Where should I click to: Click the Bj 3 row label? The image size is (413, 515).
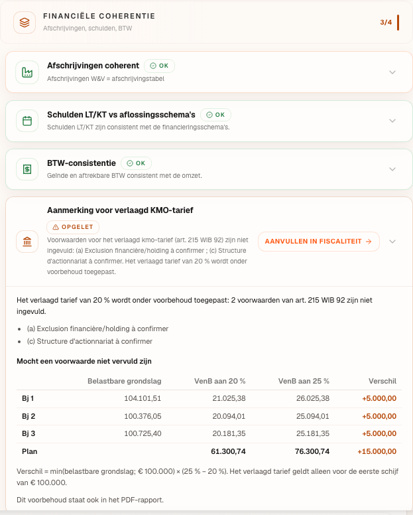click(29, 434)
